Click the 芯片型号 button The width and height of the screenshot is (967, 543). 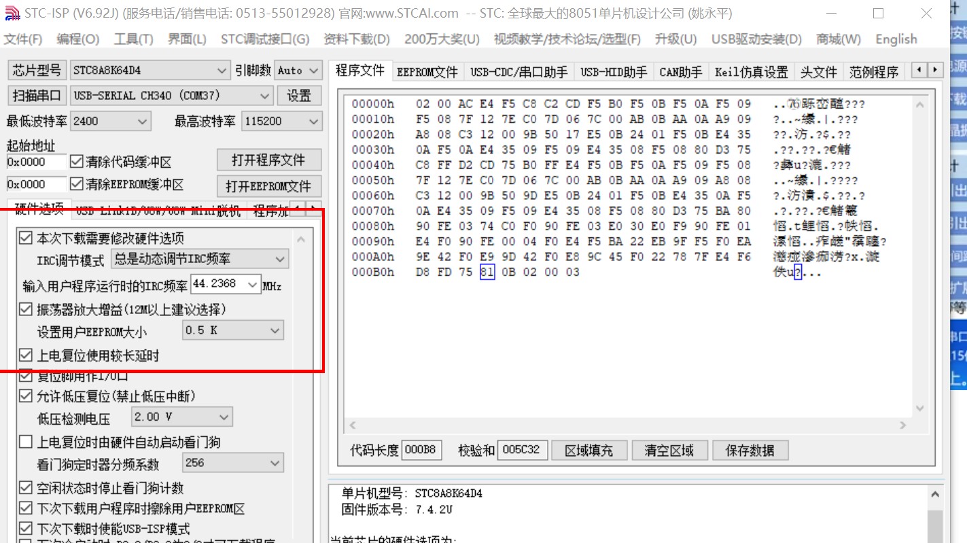(x=37, y=70)
